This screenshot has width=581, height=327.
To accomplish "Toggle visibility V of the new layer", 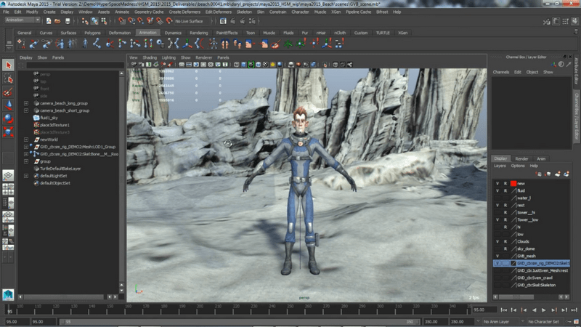I will [497, 184].
